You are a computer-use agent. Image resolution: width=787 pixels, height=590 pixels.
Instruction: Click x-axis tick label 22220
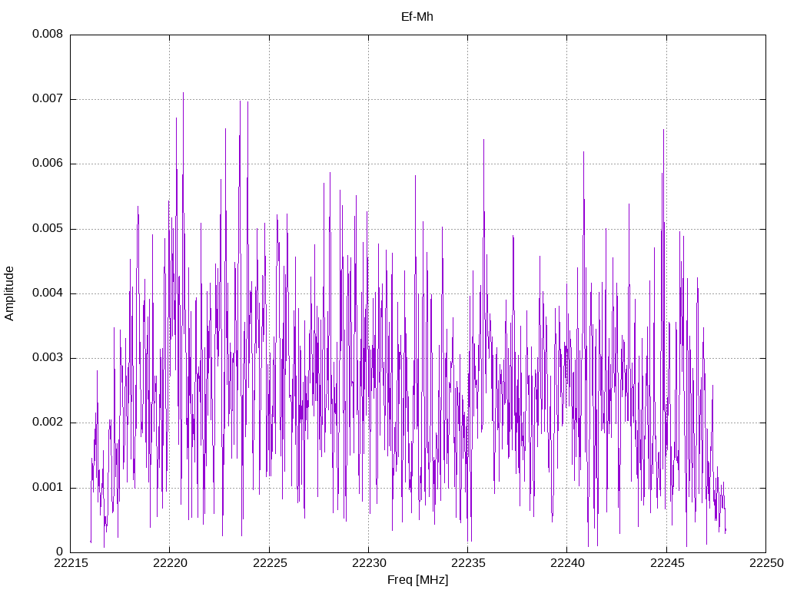[x=170, y=563]
